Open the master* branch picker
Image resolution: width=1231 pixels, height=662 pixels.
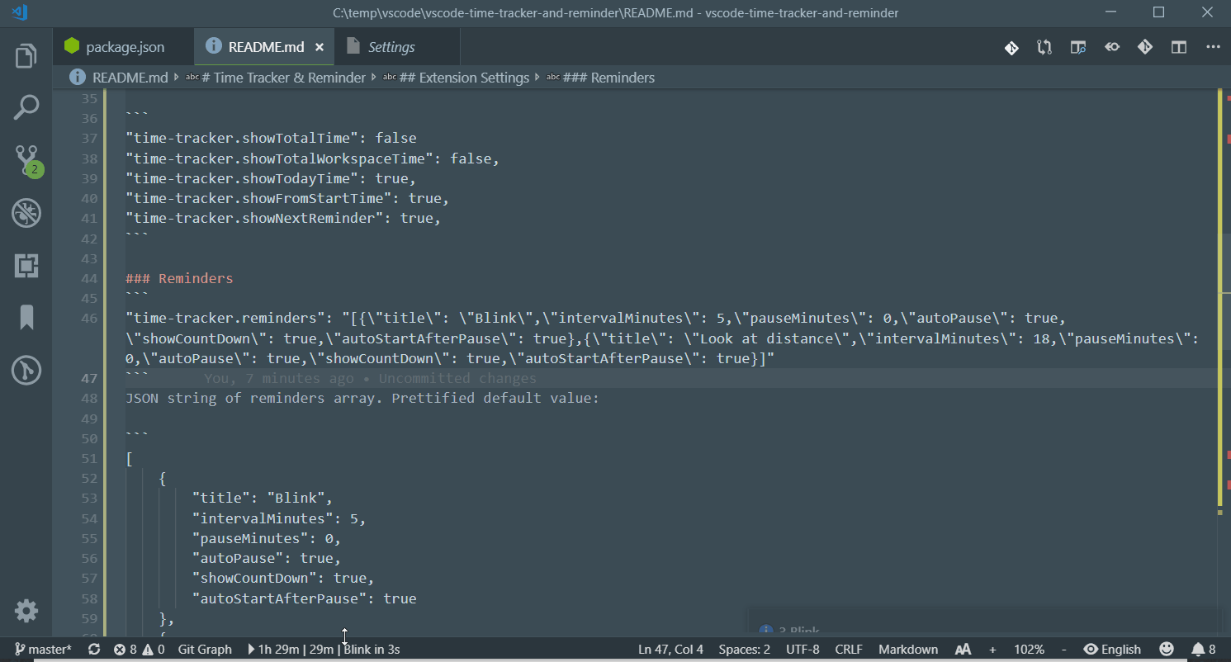(x=44, y=649)
